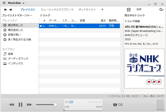Sort by the ジ... column header
This screenshot has height=112, width=166.
click(74, 21)
